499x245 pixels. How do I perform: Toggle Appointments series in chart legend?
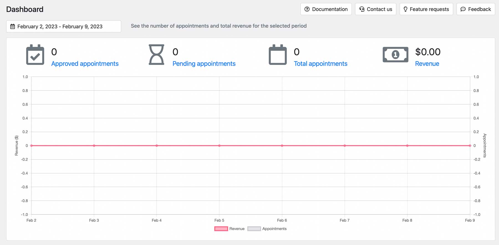[x=274, y=229]
